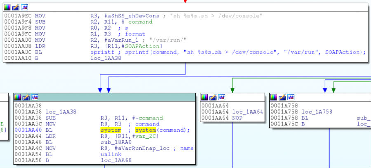Viewport: 371px width, 168px height.
Task: Click the group nodes icon on the loc_1AA64 block
Action: click(x=222, y=97)
